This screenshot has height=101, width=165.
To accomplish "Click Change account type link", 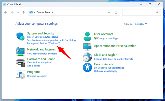I will coord(108,38).
